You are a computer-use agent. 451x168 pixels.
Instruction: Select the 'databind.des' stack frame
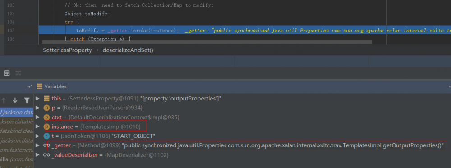[17, 131]
